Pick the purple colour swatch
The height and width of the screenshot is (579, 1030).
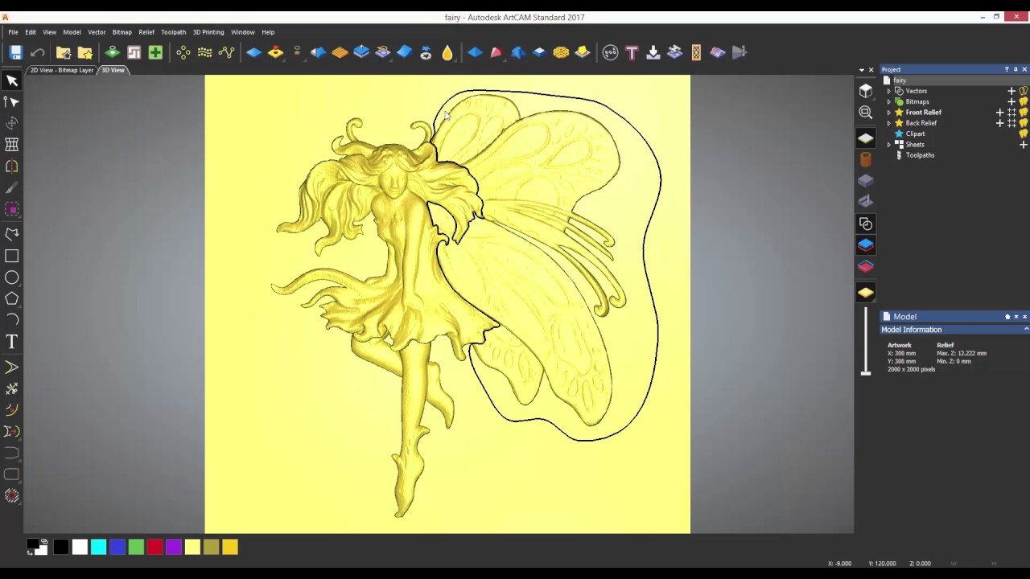click(174, 548)
